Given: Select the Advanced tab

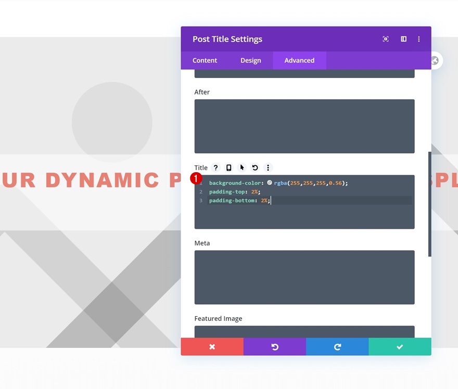Looking at the screenshot, I should click(x=299, y=60).
